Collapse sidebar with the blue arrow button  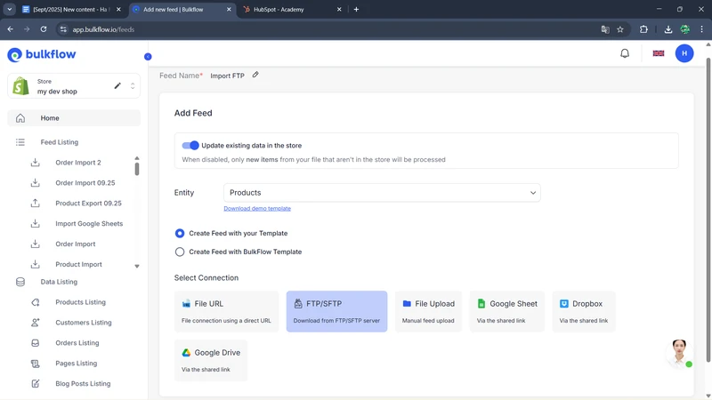[x=148, y=57]
